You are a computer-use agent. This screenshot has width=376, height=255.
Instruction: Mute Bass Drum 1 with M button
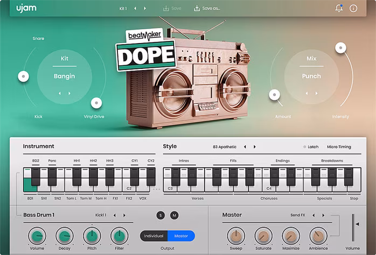(175, 215)
